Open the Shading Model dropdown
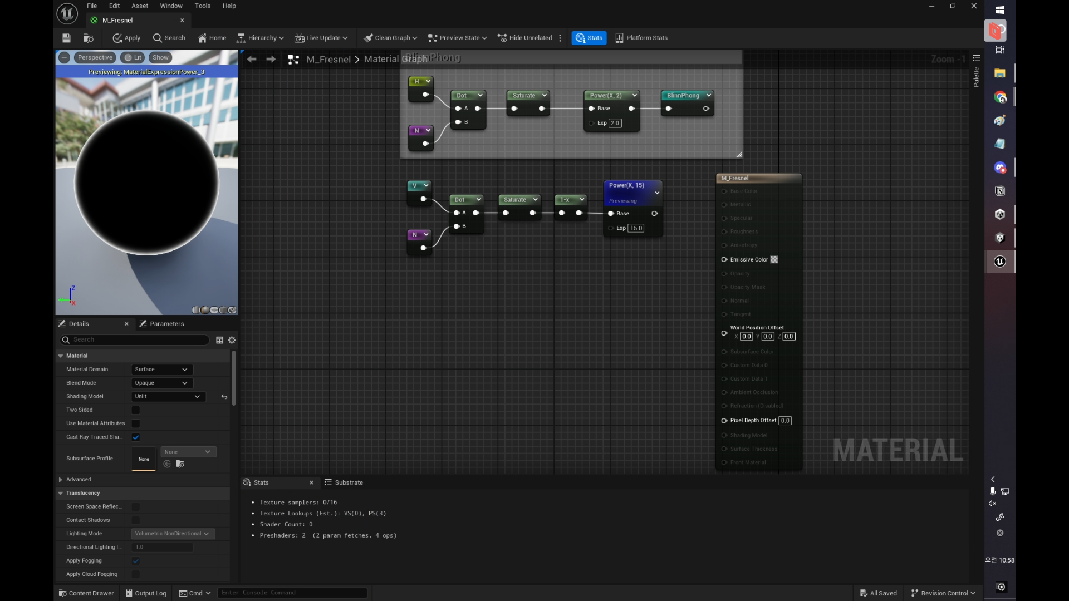The image size is (1069, 601). [167, 397]
